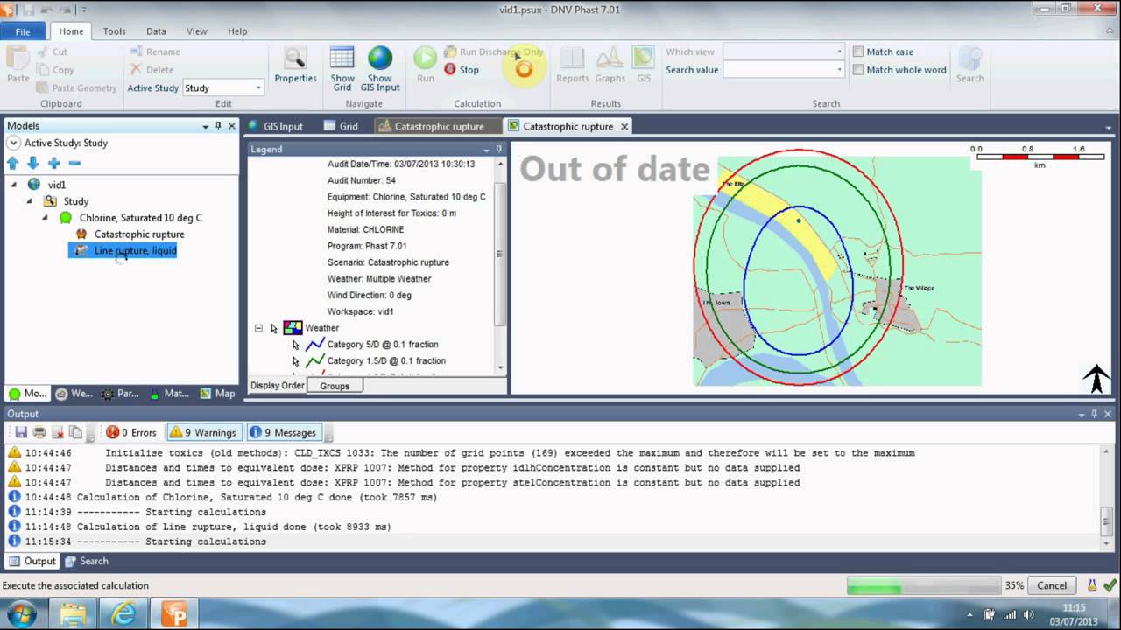Pin the Legend panel
The image size is (1121, 630).
point(499,150)
